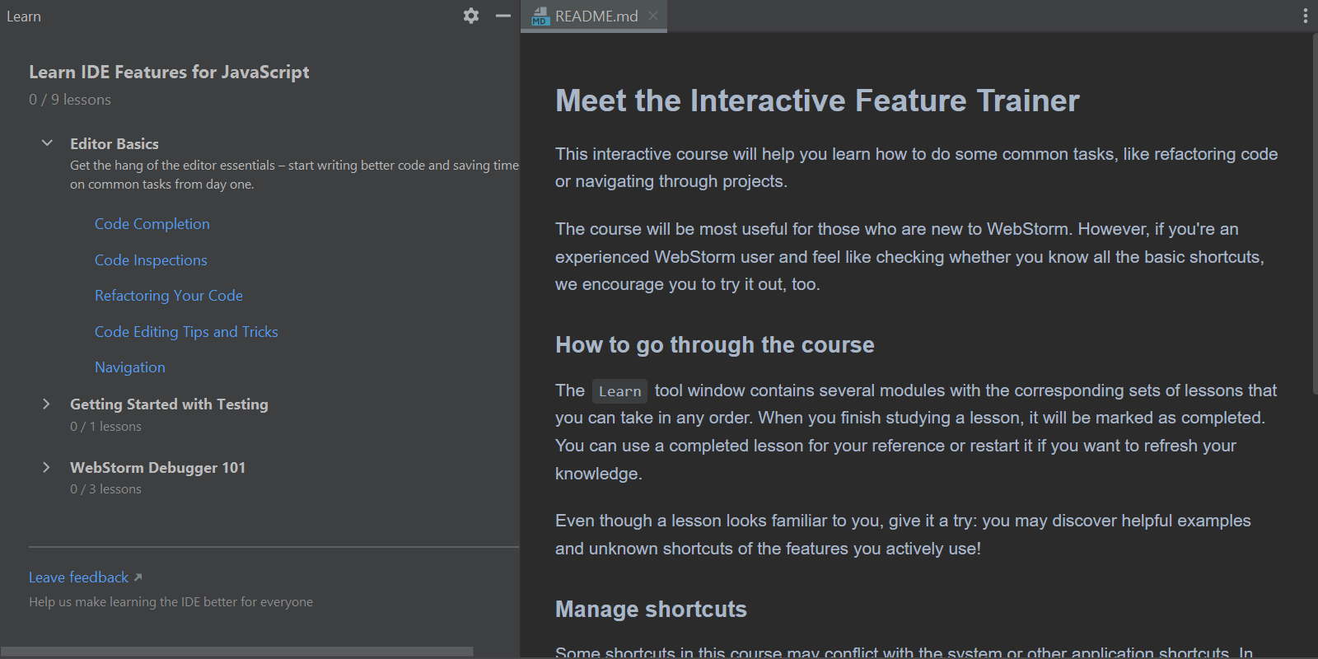Open Code Editing Tips and Tricks lesson
Screen dimensions: 1318x659
tap(186, 332)
